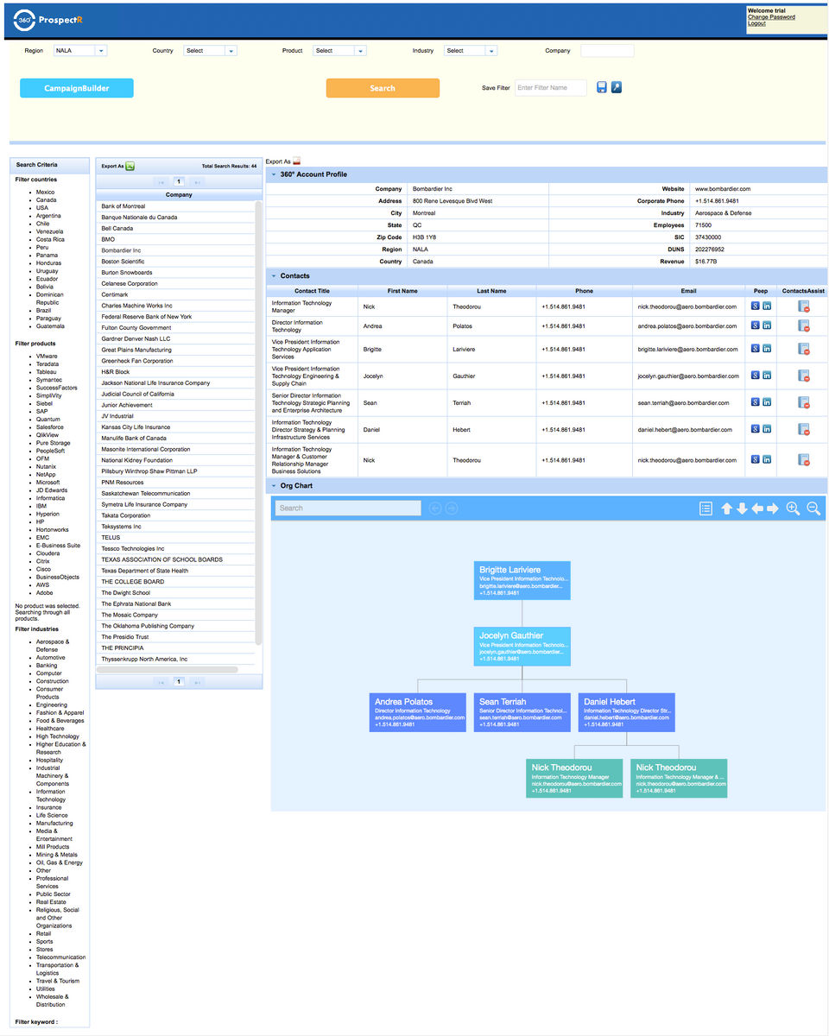
Task: Click Daniel Hebert org chart node
Action: pos(627,713)
